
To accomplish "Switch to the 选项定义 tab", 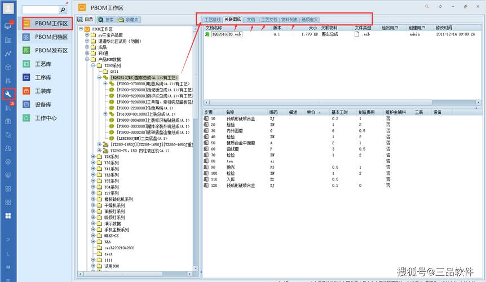I will pyautogui.click(x=310, y=20).
